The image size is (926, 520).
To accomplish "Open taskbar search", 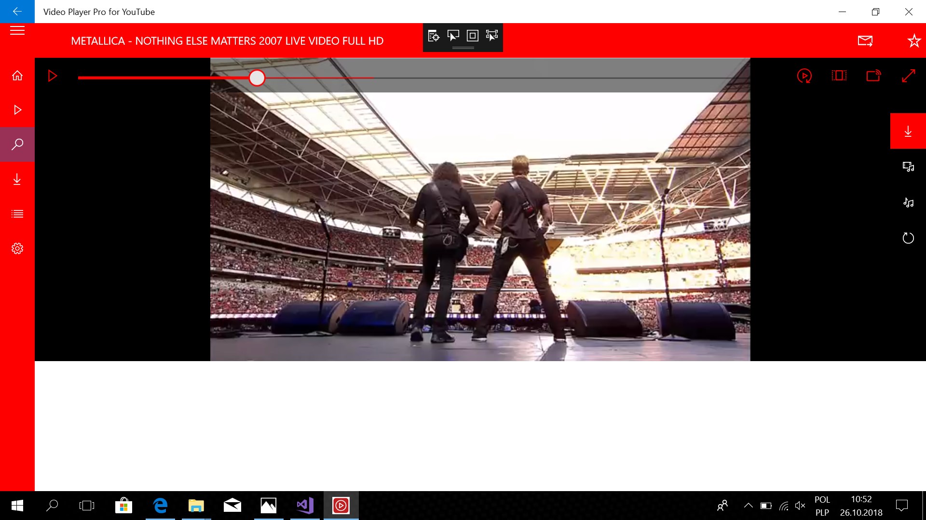I will pos(52,506).
